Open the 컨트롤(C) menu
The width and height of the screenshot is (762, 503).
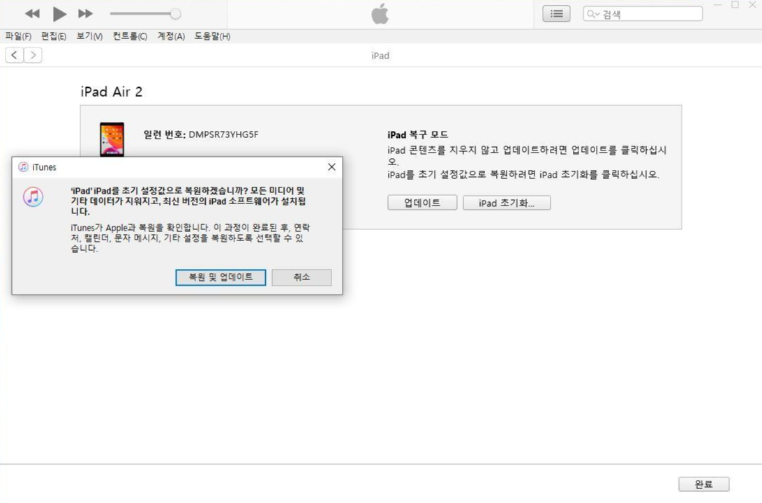[130, 36]
